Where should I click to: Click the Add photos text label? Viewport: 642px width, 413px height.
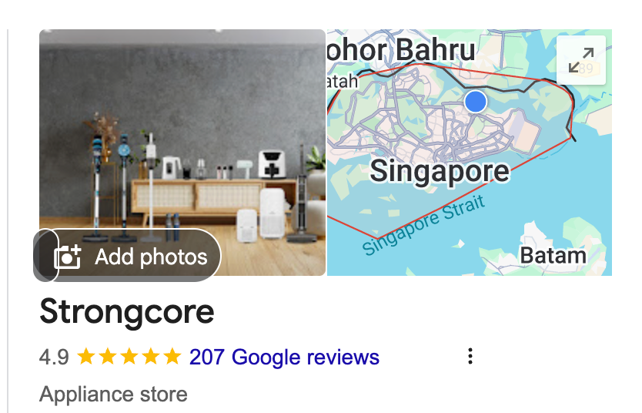(151, 257)
